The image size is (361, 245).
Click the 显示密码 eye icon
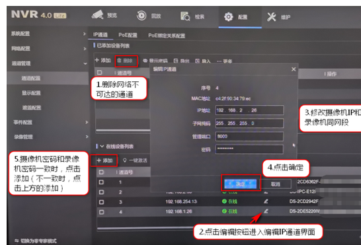(x=145, y=61)
